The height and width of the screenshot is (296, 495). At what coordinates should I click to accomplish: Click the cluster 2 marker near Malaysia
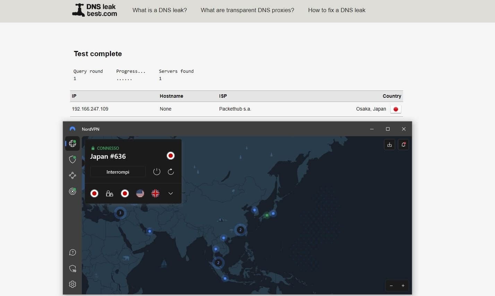point(218,263)
